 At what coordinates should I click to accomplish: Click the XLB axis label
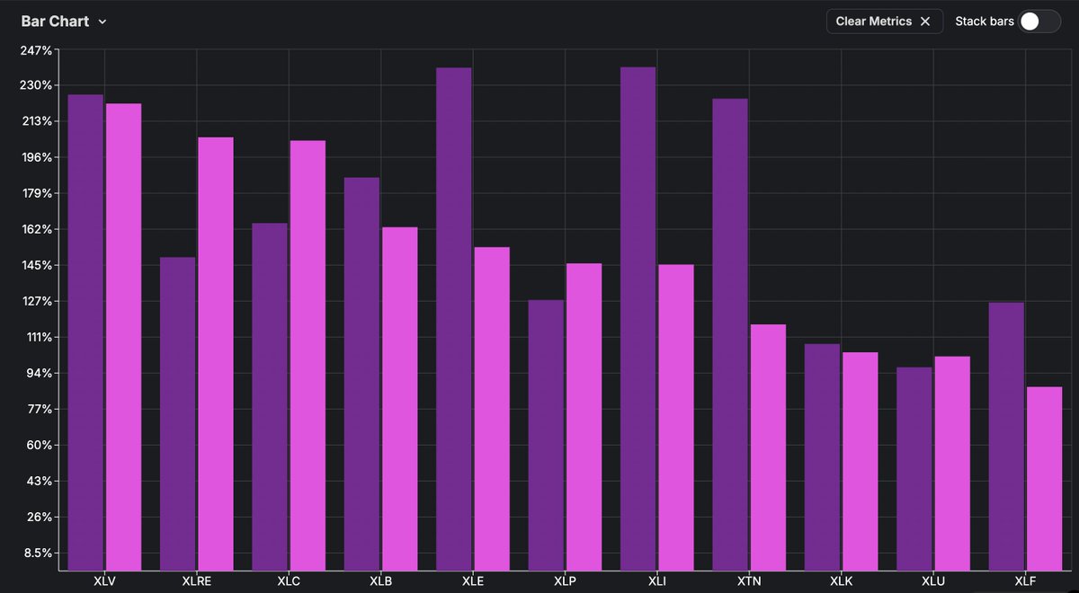pos(380,581)
